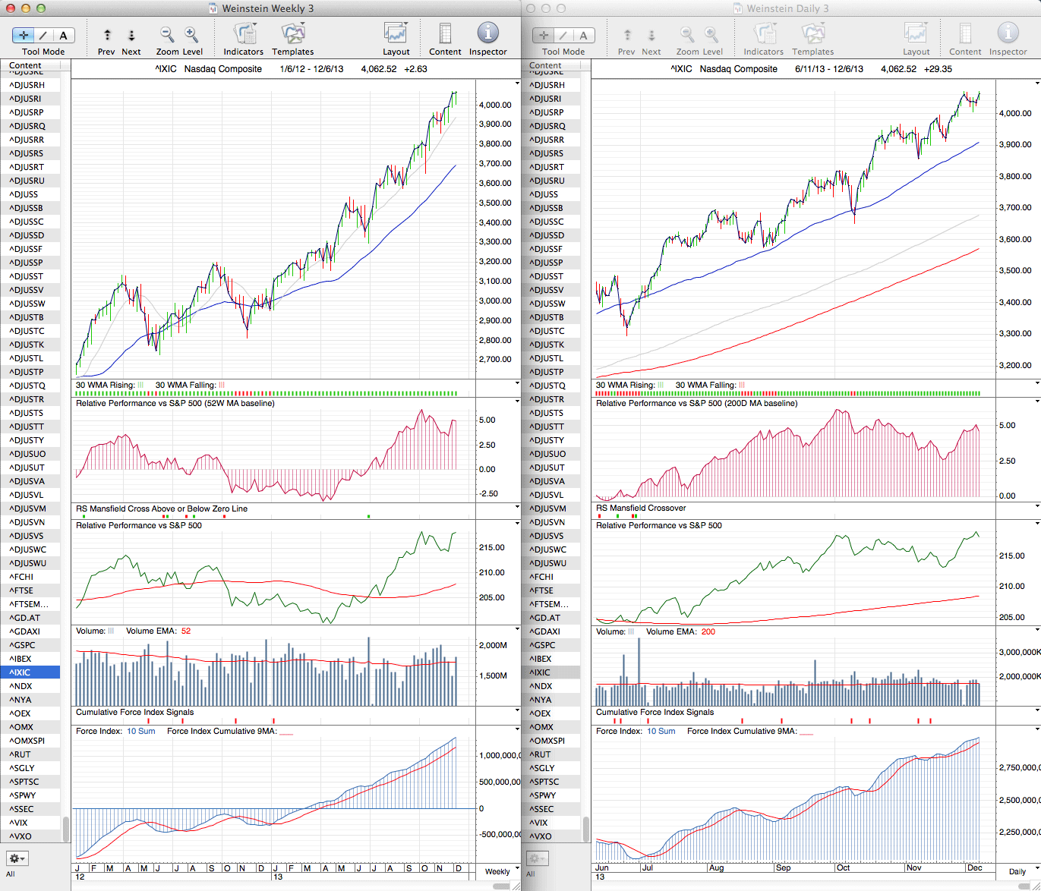Open the Daily period dropdown

pyautogui.click(x=1022, y=871)
